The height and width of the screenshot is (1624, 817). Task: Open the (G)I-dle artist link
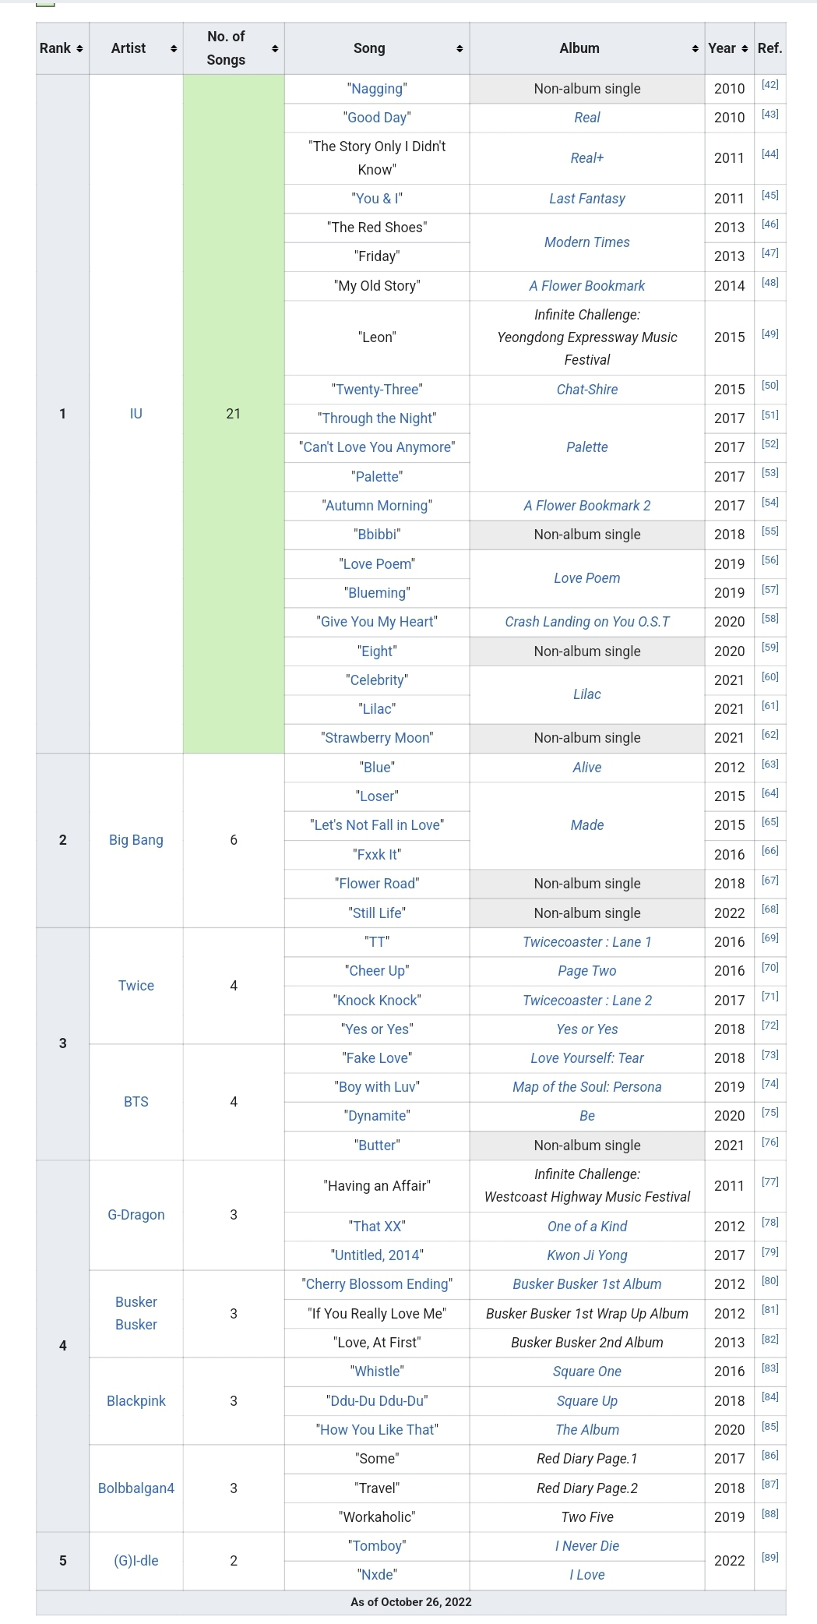click(136, 1561)
